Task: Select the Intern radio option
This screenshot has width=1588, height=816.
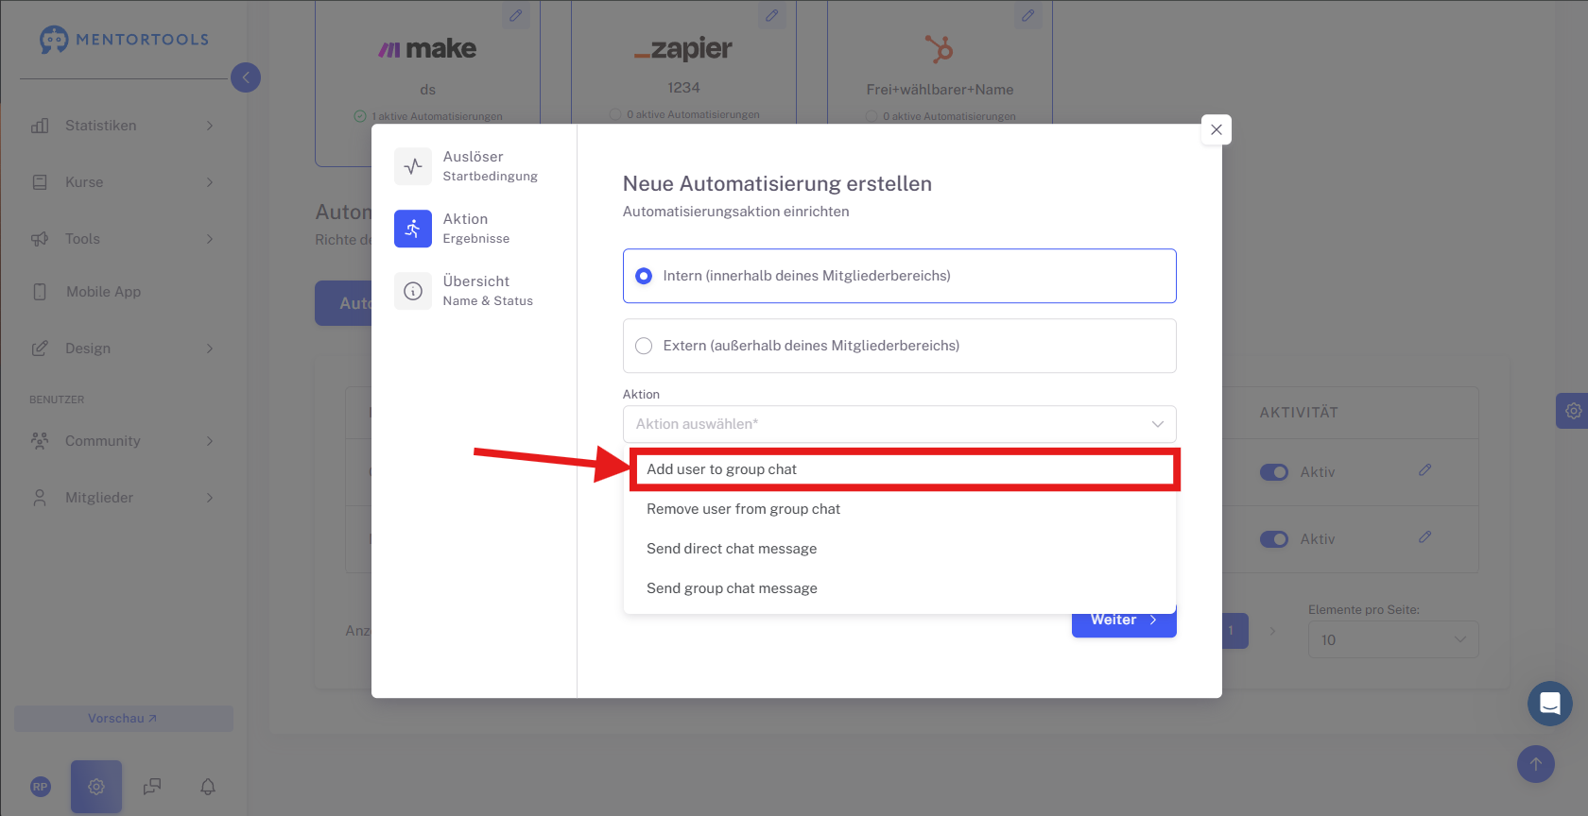Action: point(644,276)
